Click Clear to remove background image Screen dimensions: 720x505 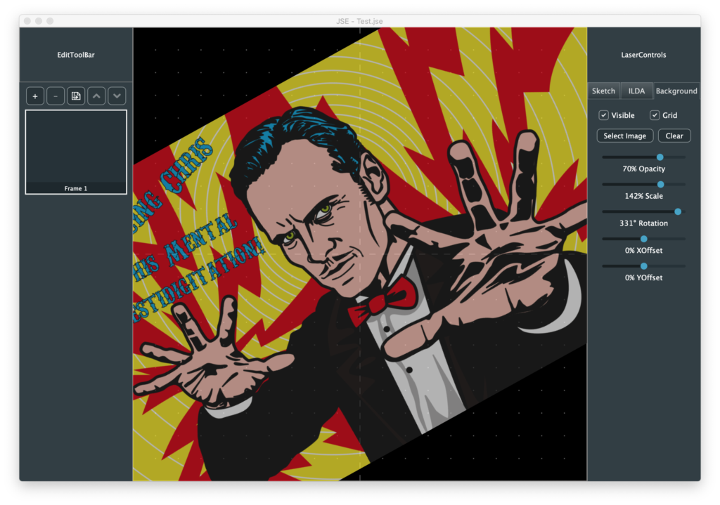(674, 136)
